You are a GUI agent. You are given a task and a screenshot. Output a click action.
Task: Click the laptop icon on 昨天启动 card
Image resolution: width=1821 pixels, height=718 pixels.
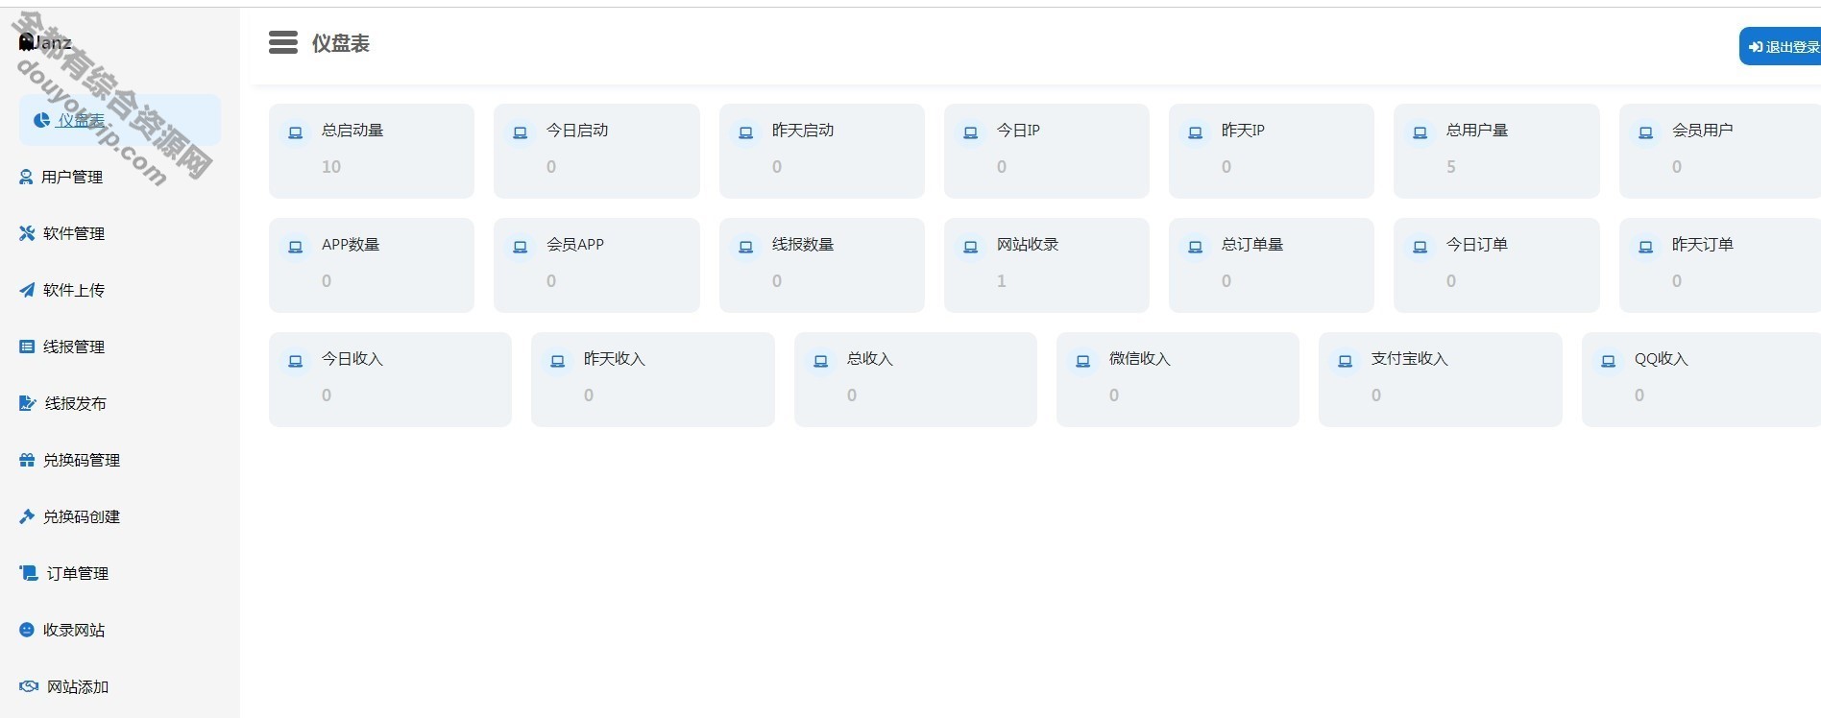click(746, 132)
